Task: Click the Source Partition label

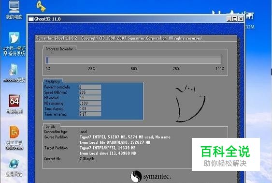Action: pos(56,137)
